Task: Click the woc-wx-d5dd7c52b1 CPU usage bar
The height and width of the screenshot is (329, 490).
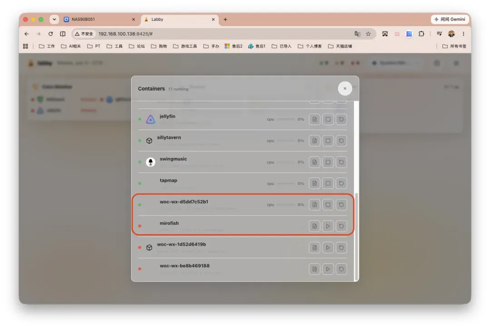Action: tap(286, 205)
